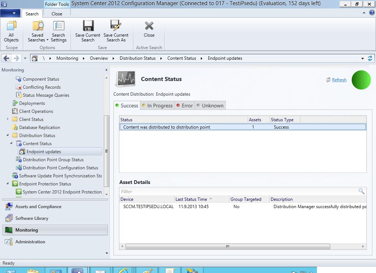Click the All Objects scope icon

(11, 26)
